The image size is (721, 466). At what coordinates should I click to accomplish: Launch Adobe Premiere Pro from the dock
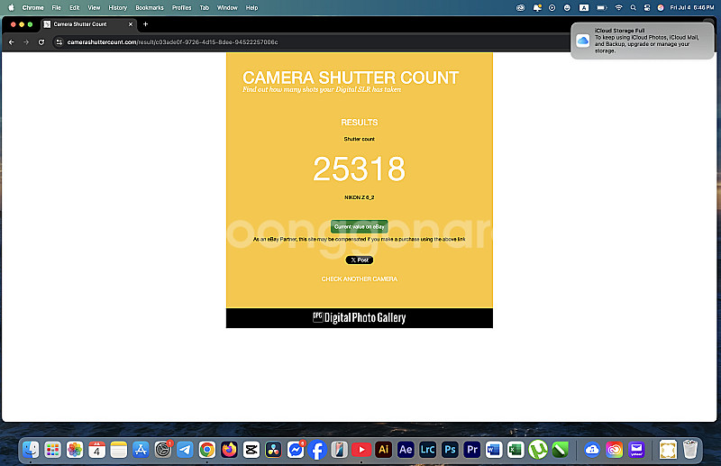click(471, 450)
